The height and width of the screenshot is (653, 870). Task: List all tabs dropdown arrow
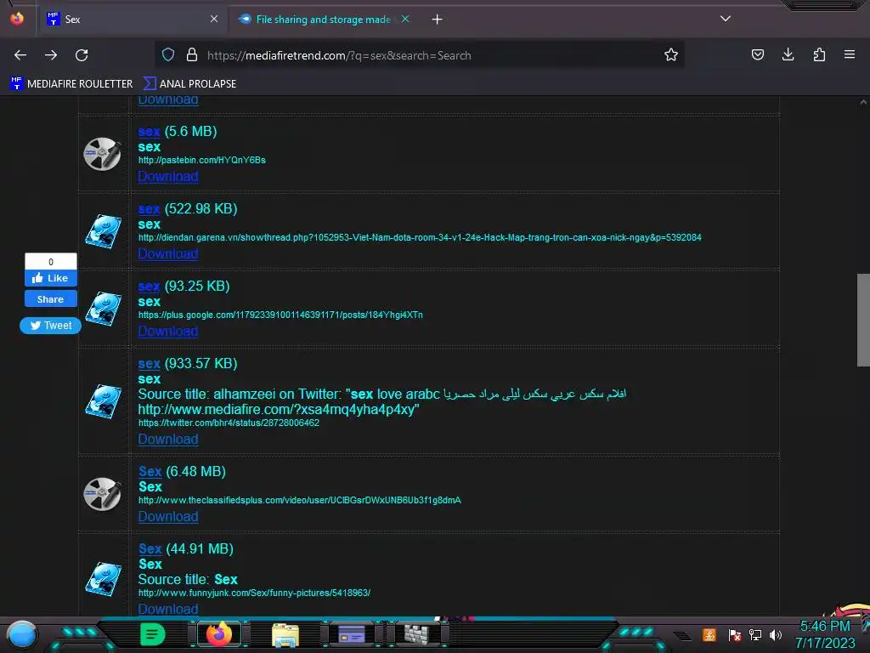726,19
